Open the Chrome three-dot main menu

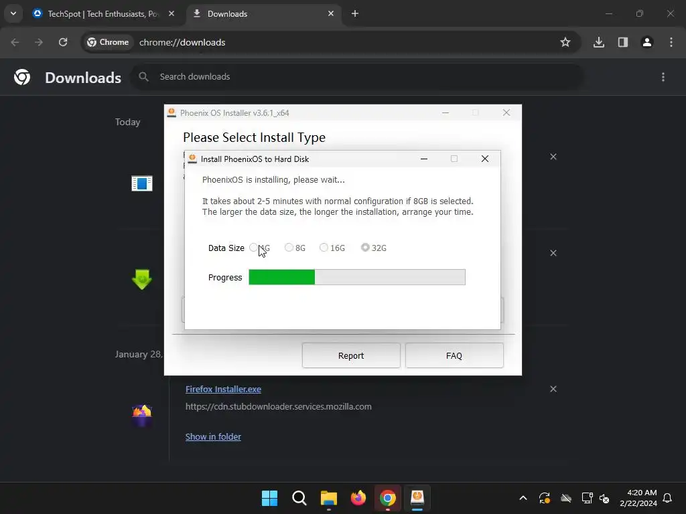tap(671, 42)
